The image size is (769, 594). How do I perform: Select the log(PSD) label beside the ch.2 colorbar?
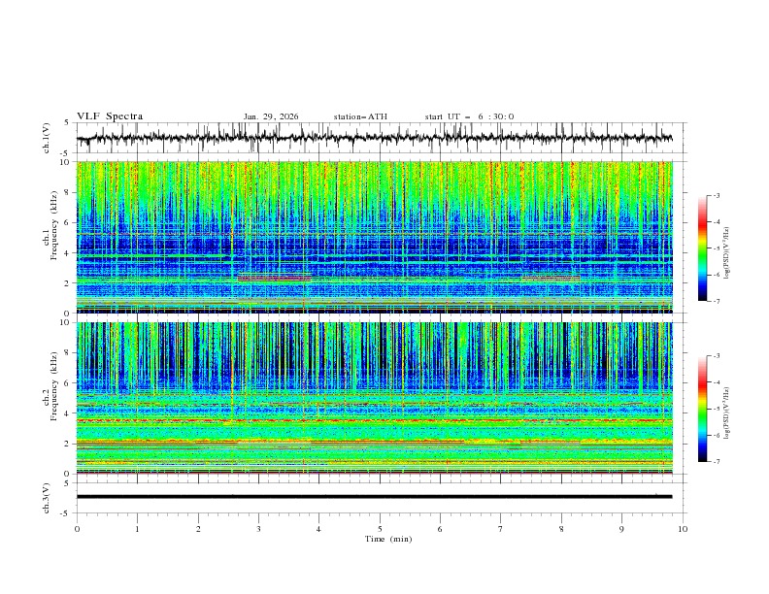(727, 412)
